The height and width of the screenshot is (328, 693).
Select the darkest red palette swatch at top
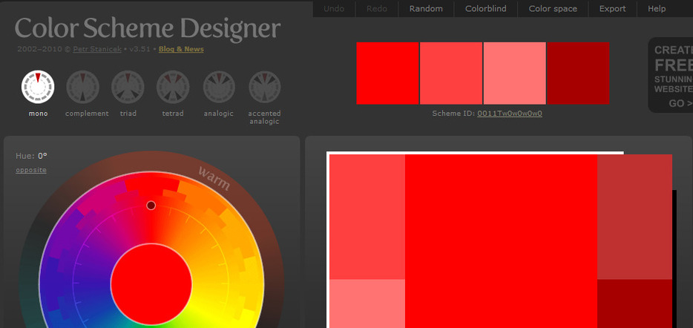tap(578, 73)
